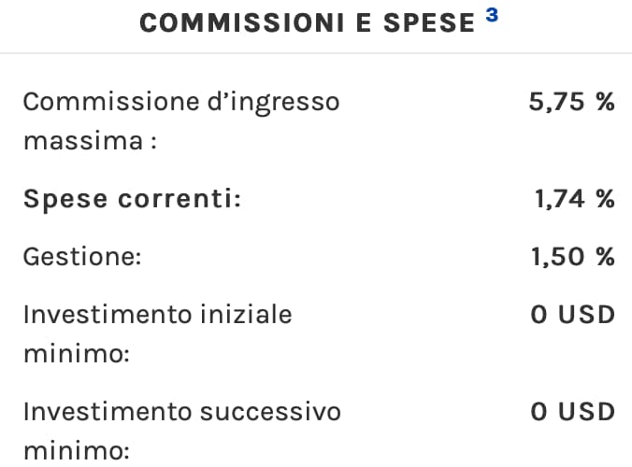Click the divider line below the heading
This screenshot has height=467, width=632.
tap(316, 52)
